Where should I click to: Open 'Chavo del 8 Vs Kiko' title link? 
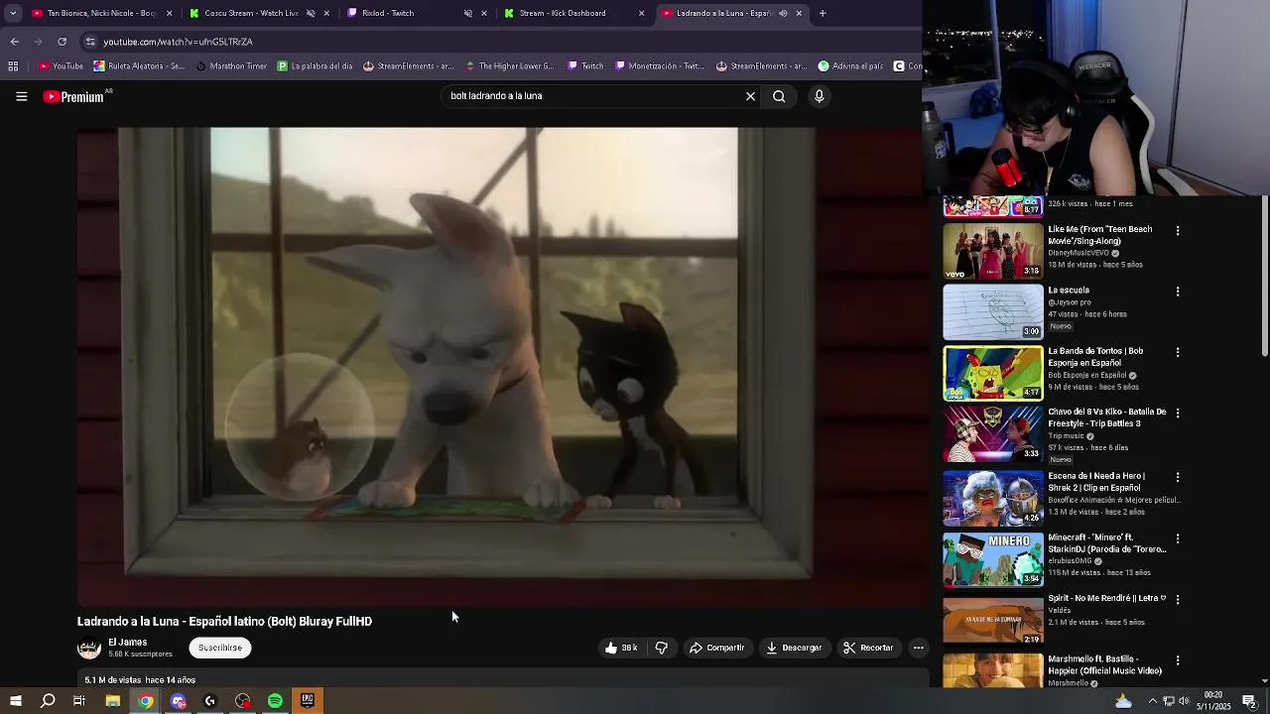(1107, 417)
